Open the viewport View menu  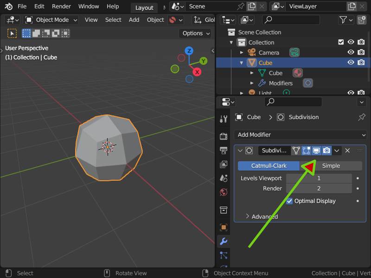pyautogui.click(x=91, y=20)
